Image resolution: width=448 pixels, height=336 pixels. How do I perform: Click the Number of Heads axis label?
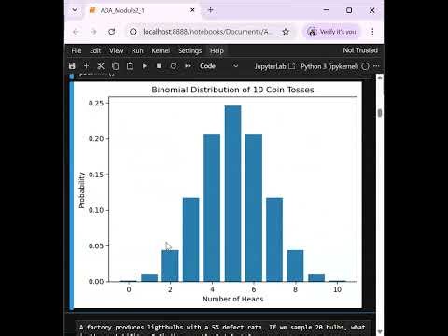tap(232, 299)
